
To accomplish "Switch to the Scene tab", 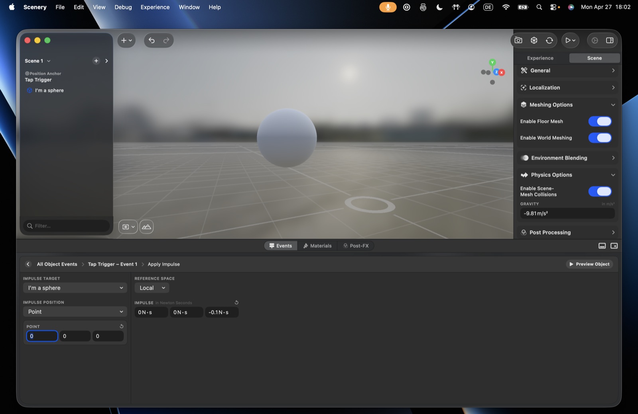I will (x=595, y=58).
